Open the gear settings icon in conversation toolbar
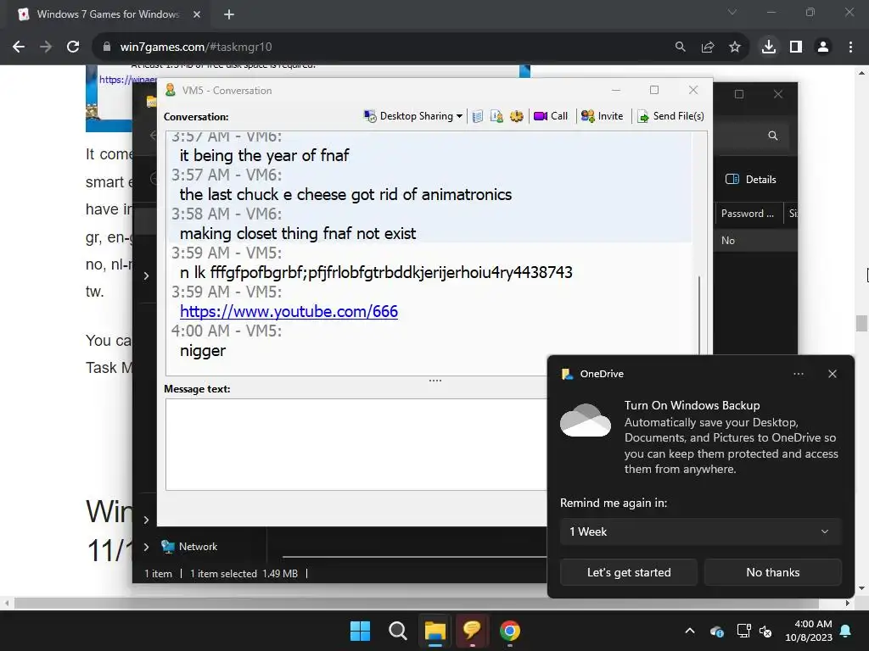 click(517, 116)
